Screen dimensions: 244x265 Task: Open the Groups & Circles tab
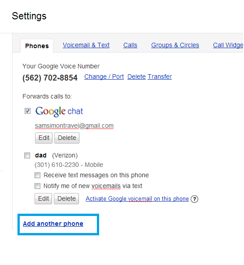[175, 45]
